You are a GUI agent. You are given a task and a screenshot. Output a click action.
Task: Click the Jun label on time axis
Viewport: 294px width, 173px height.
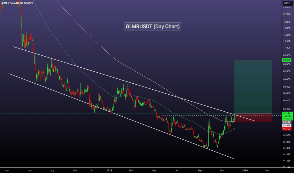[30, 170]
